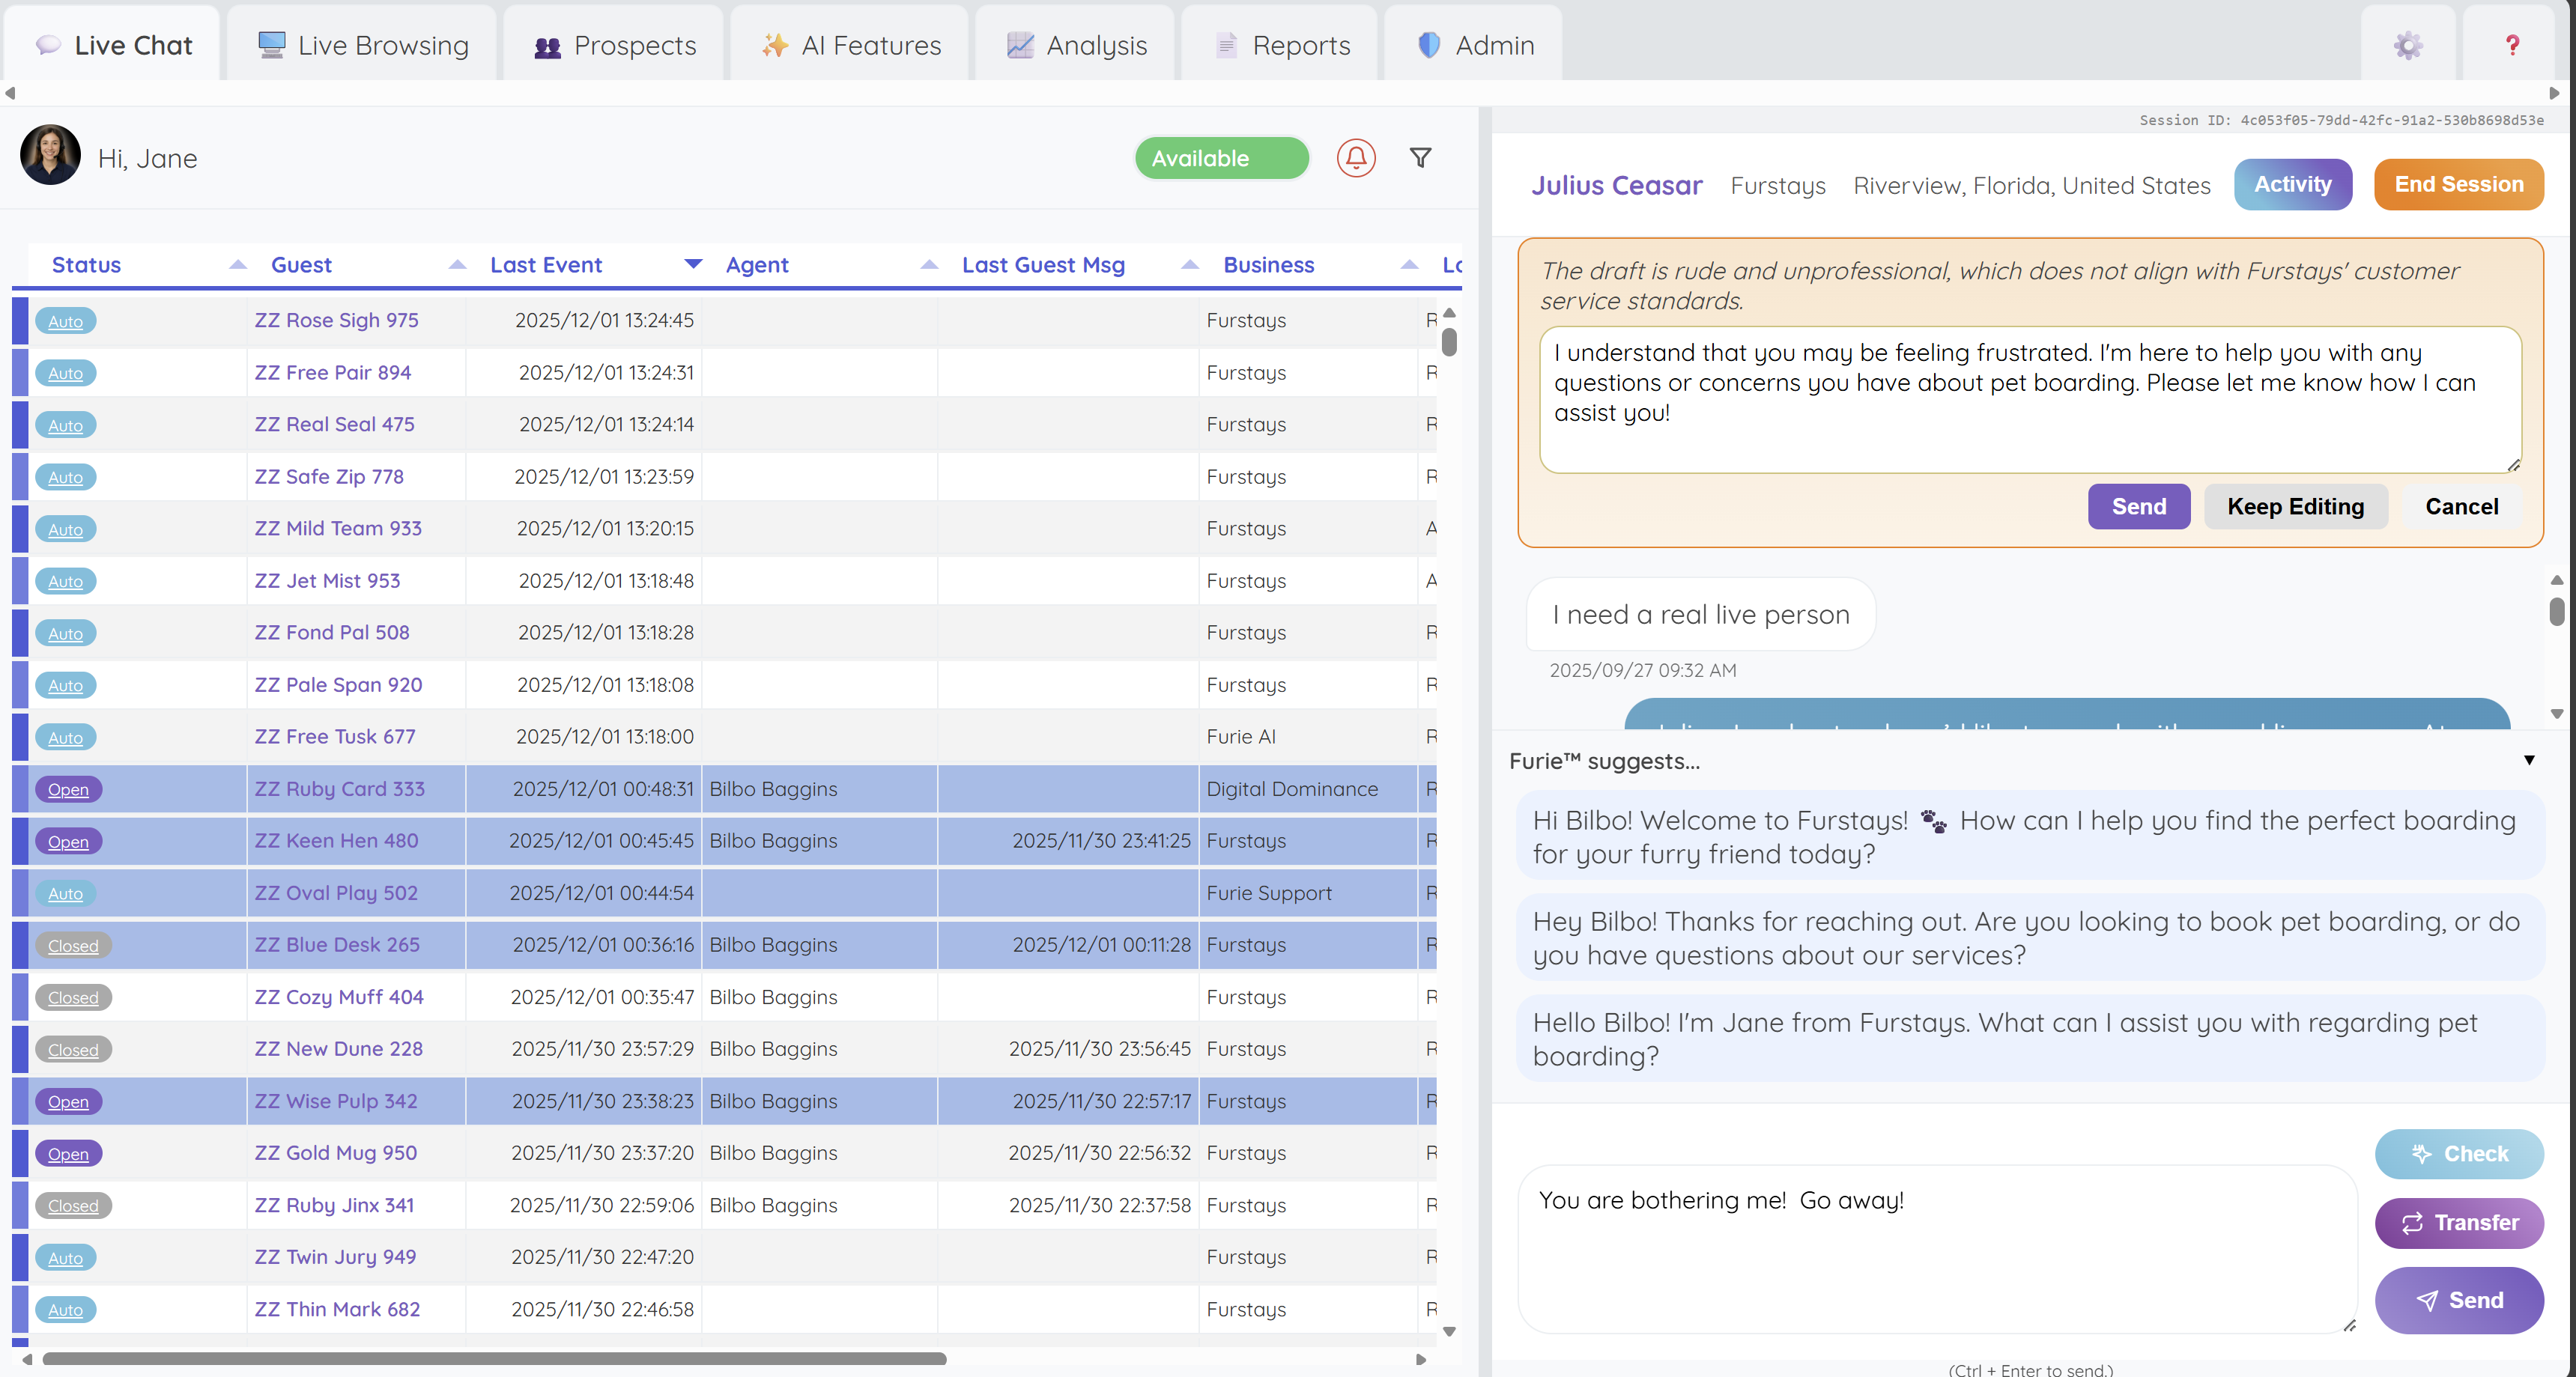
Task: Toggle the Available status switch
Action: [x=1221, y=158]
